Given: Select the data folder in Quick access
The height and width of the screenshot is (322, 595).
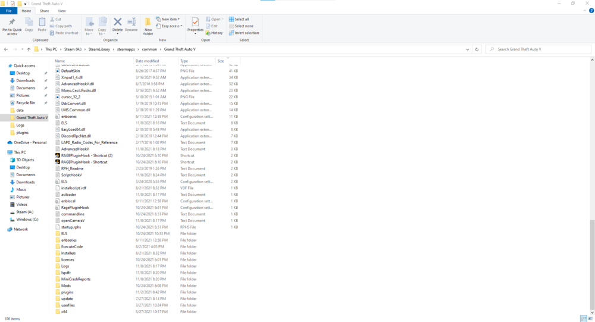Looking at the screenshot, I should pyautogui.click(x=20, y=111).
